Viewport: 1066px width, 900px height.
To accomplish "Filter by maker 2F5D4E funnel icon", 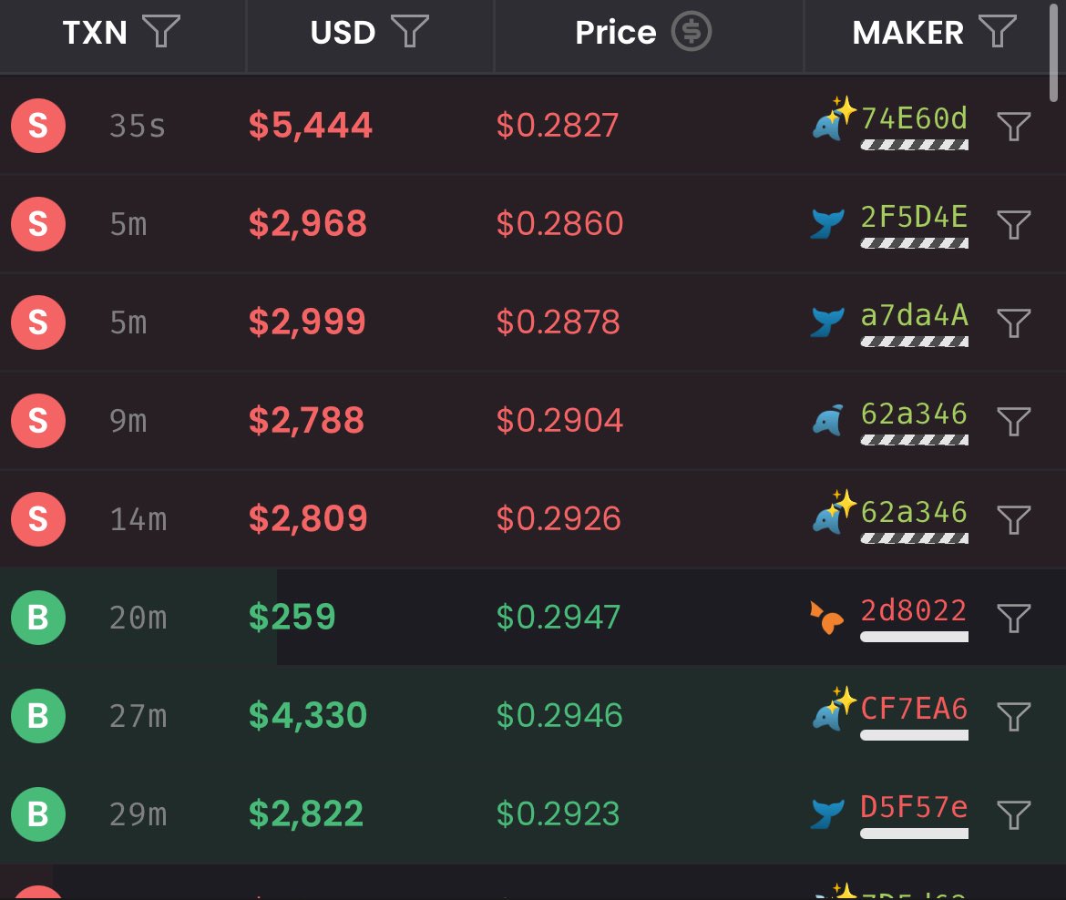I will coord(1014,225).
